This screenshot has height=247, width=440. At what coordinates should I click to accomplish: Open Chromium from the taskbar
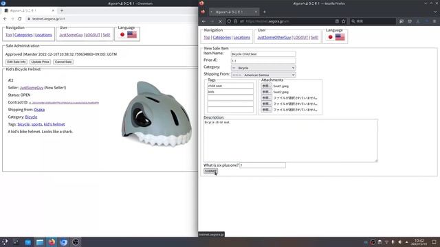tap(64, 242)
